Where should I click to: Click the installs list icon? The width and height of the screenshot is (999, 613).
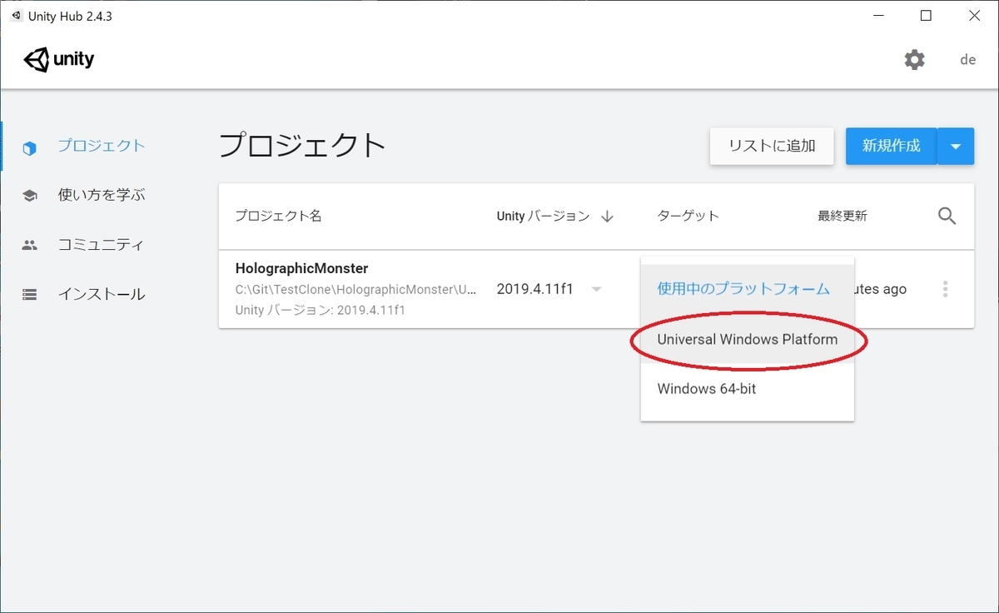(x=30, y=294)
